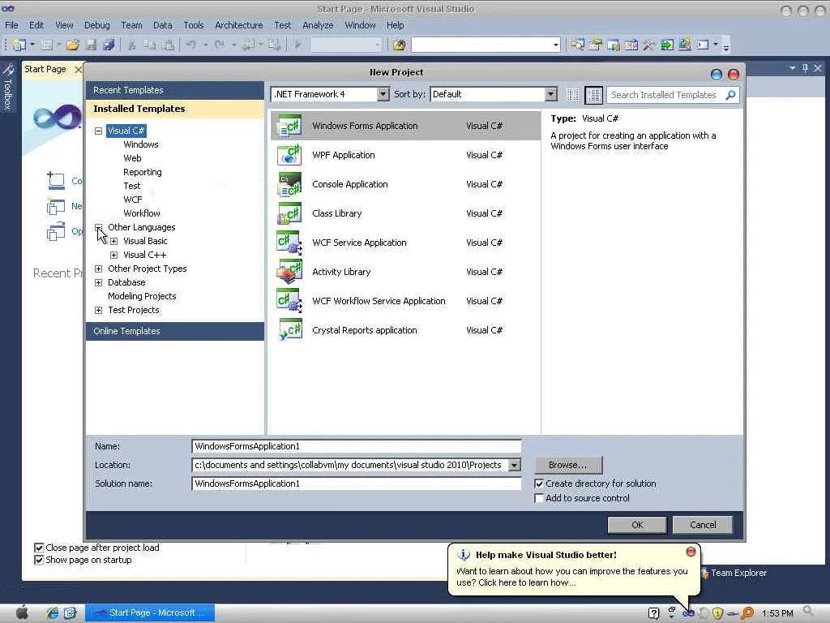Open the Team Explorer panel tab

[734, 573]
